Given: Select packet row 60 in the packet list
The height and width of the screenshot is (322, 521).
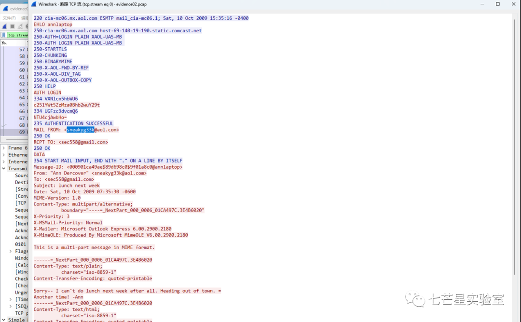Looking at the screenshot, I should tap(14, 70).
